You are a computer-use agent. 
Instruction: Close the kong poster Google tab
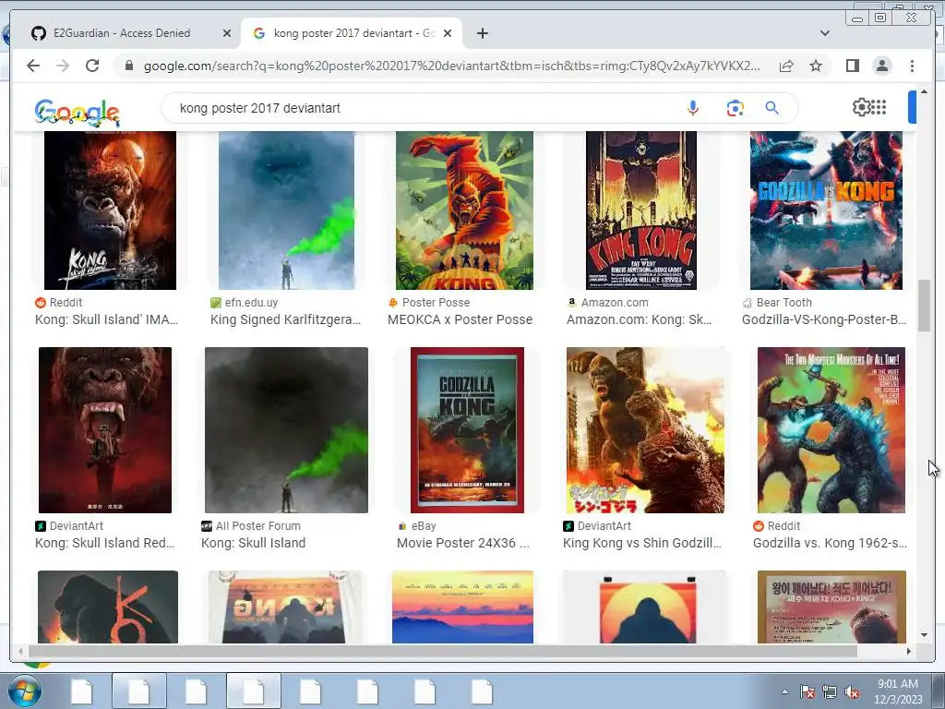pyautogui.click(x=448, y=33)
